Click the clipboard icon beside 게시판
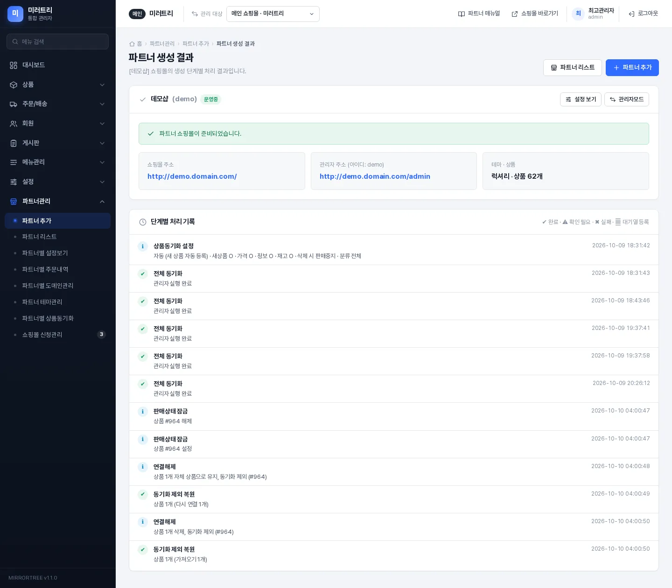 [14, 143]
